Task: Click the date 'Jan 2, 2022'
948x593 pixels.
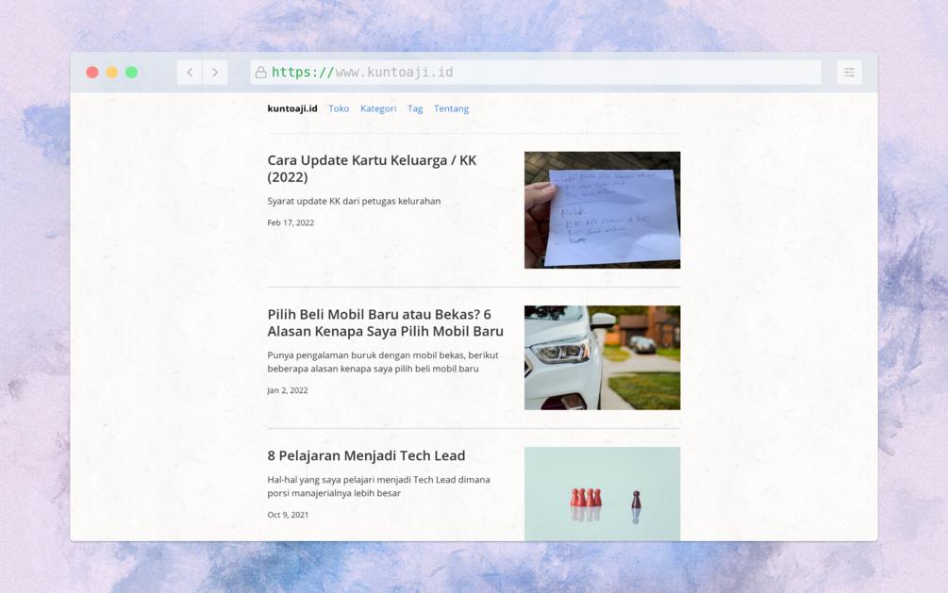Action: point(288,390)
